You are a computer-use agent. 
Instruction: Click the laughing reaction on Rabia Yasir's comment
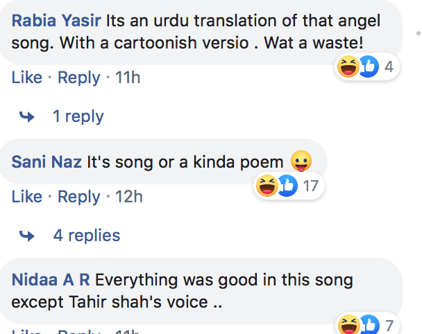348,67
